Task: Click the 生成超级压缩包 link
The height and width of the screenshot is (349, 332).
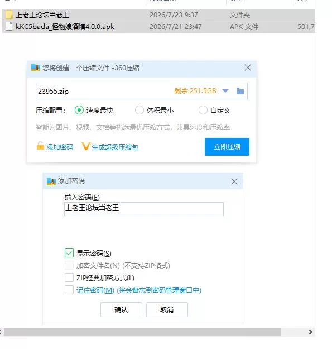Action: click(115, 147)
